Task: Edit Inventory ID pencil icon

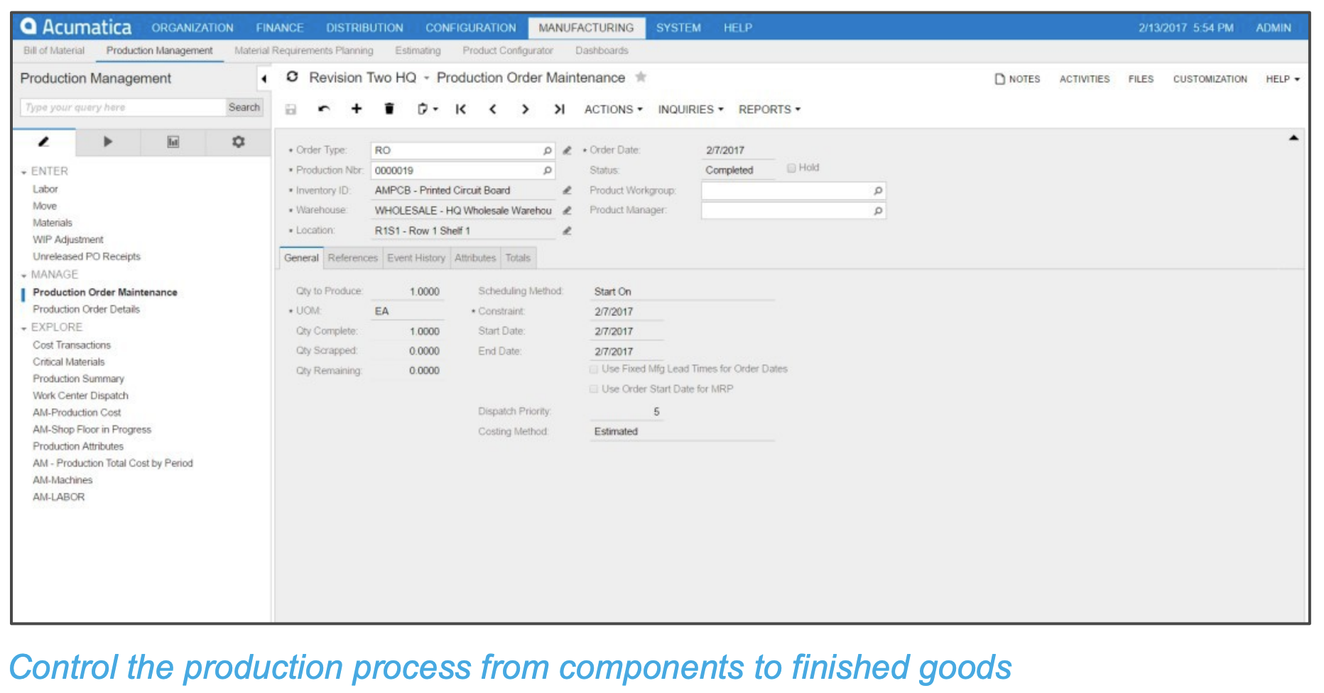Action: (x=567, y=190)
